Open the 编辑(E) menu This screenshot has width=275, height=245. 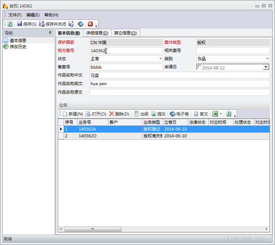(33, 15)
